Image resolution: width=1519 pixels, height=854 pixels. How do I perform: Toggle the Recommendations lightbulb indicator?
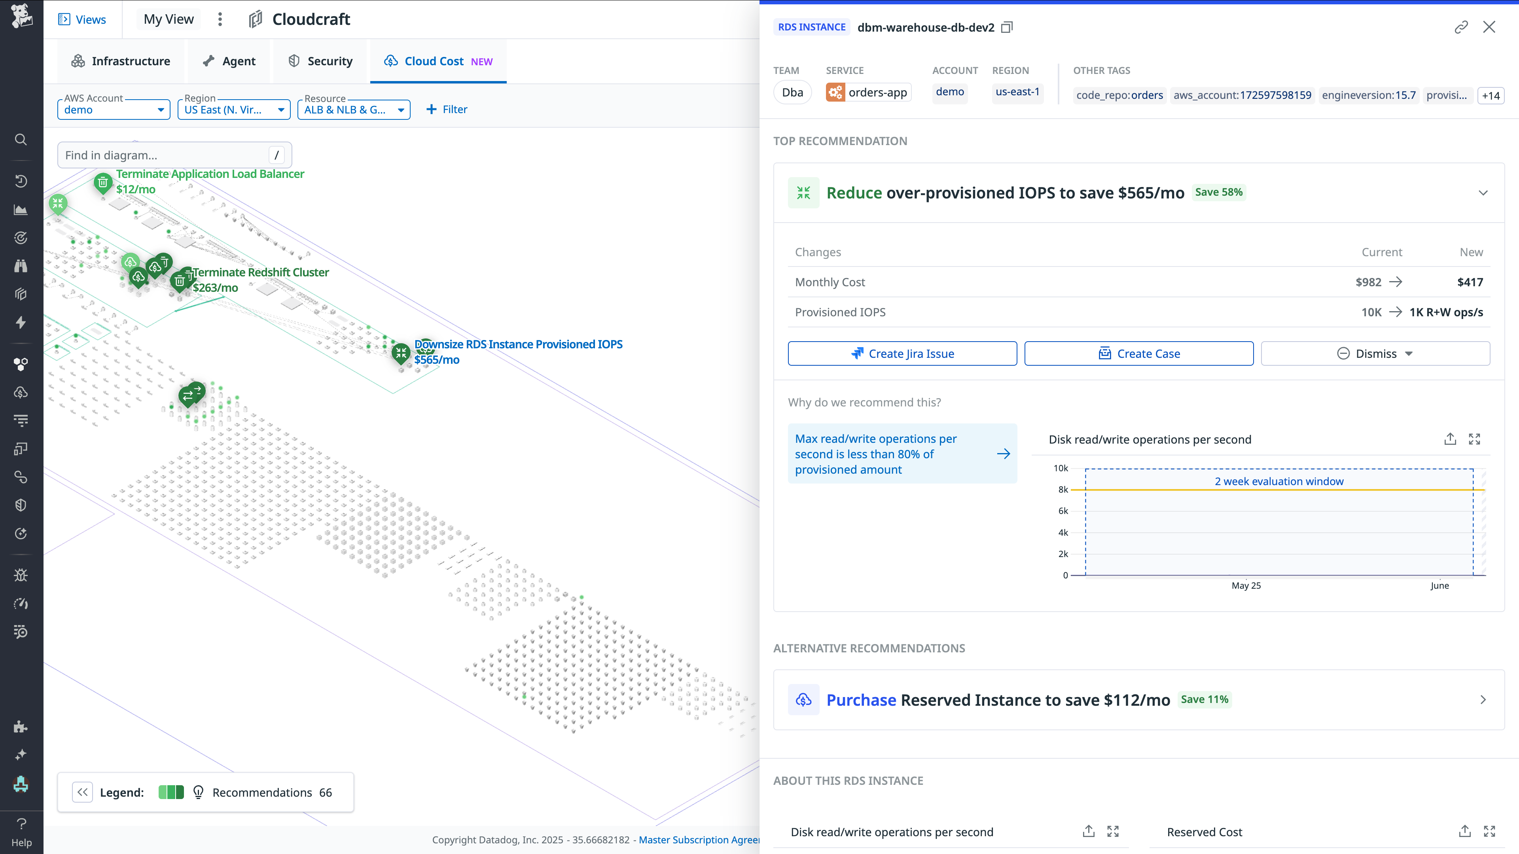point(199,792)
